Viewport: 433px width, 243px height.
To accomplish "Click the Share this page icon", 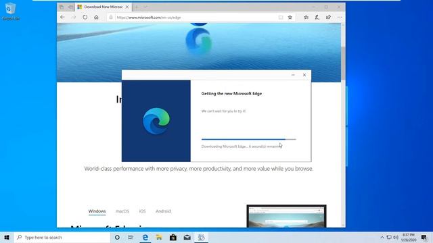I will pos(328,18).
